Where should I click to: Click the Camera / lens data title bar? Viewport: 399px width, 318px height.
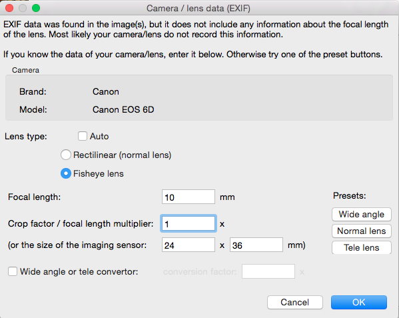(x=199, y=8)
